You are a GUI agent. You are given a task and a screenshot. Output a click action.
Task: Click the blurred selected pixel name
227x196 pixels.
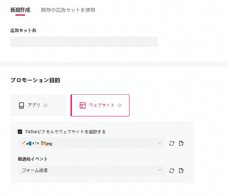pyautogui.click(x=37, y=143)
